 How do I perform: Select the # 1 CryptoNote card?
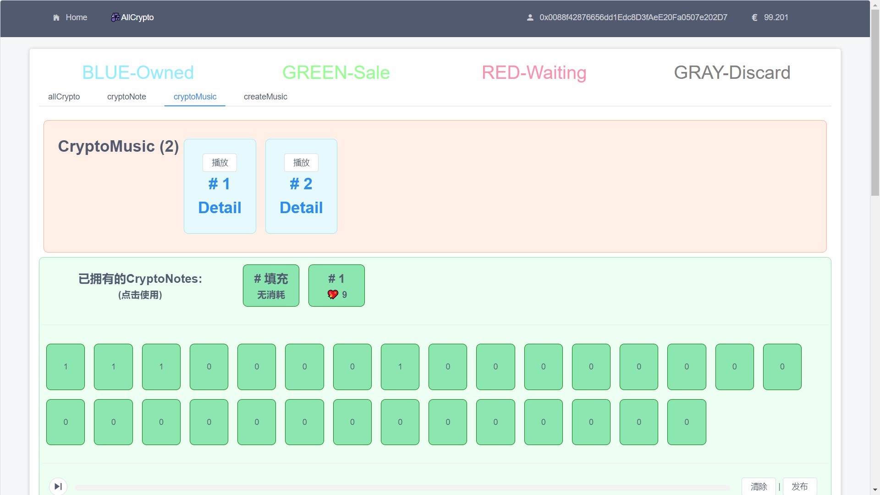click(336, 286)
